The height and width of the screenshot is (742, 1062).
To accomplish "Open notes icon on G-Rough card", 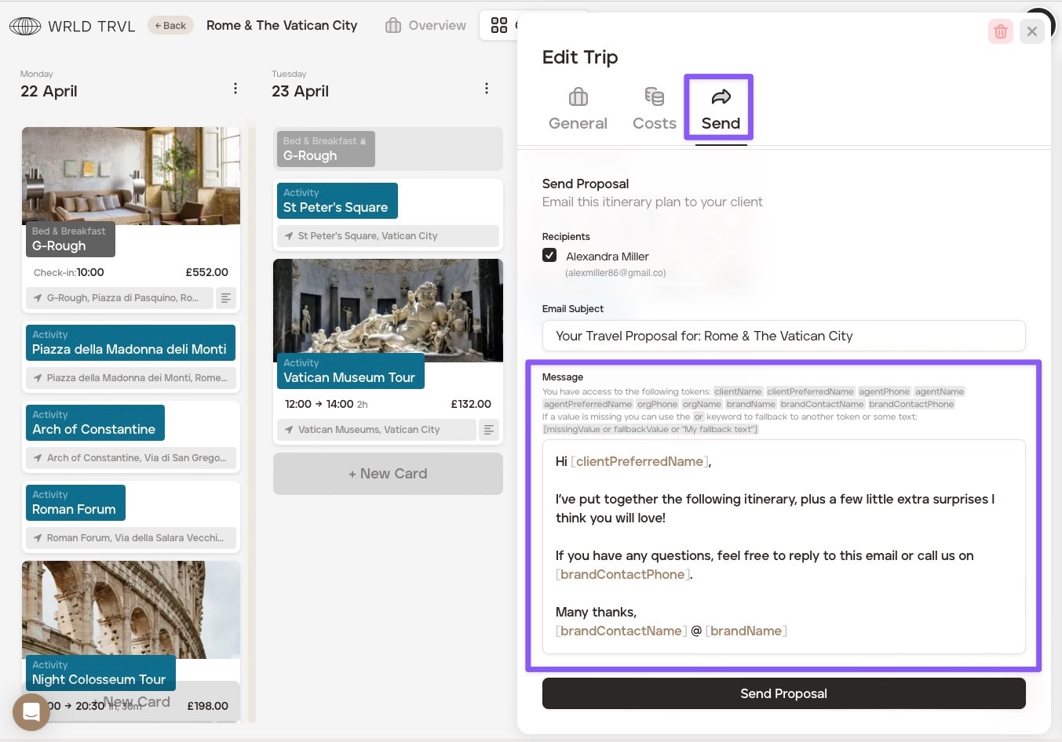I will [x=226, y=298].
